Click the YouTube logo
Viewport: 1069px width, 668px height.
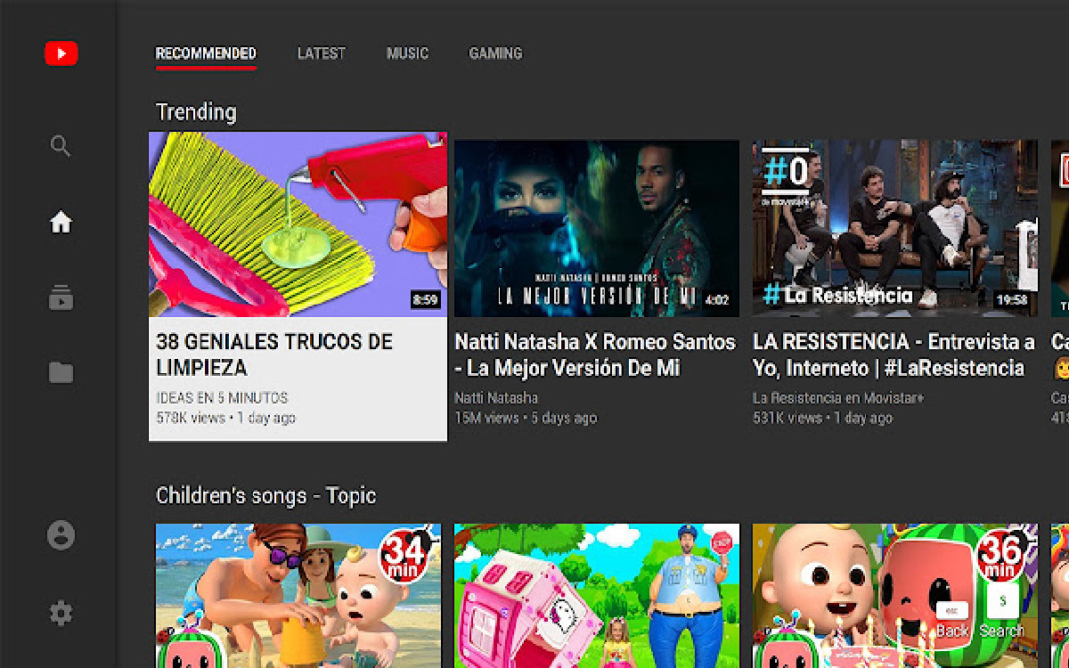[60, 53]
